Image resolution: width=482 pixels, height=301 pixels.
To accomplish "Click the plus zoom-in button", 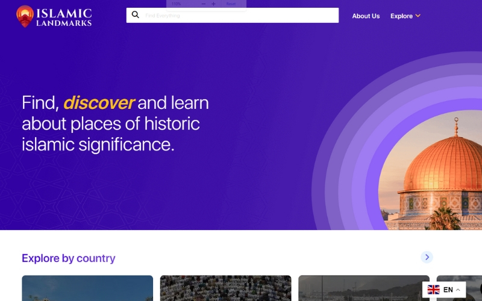I will [213, 4].
